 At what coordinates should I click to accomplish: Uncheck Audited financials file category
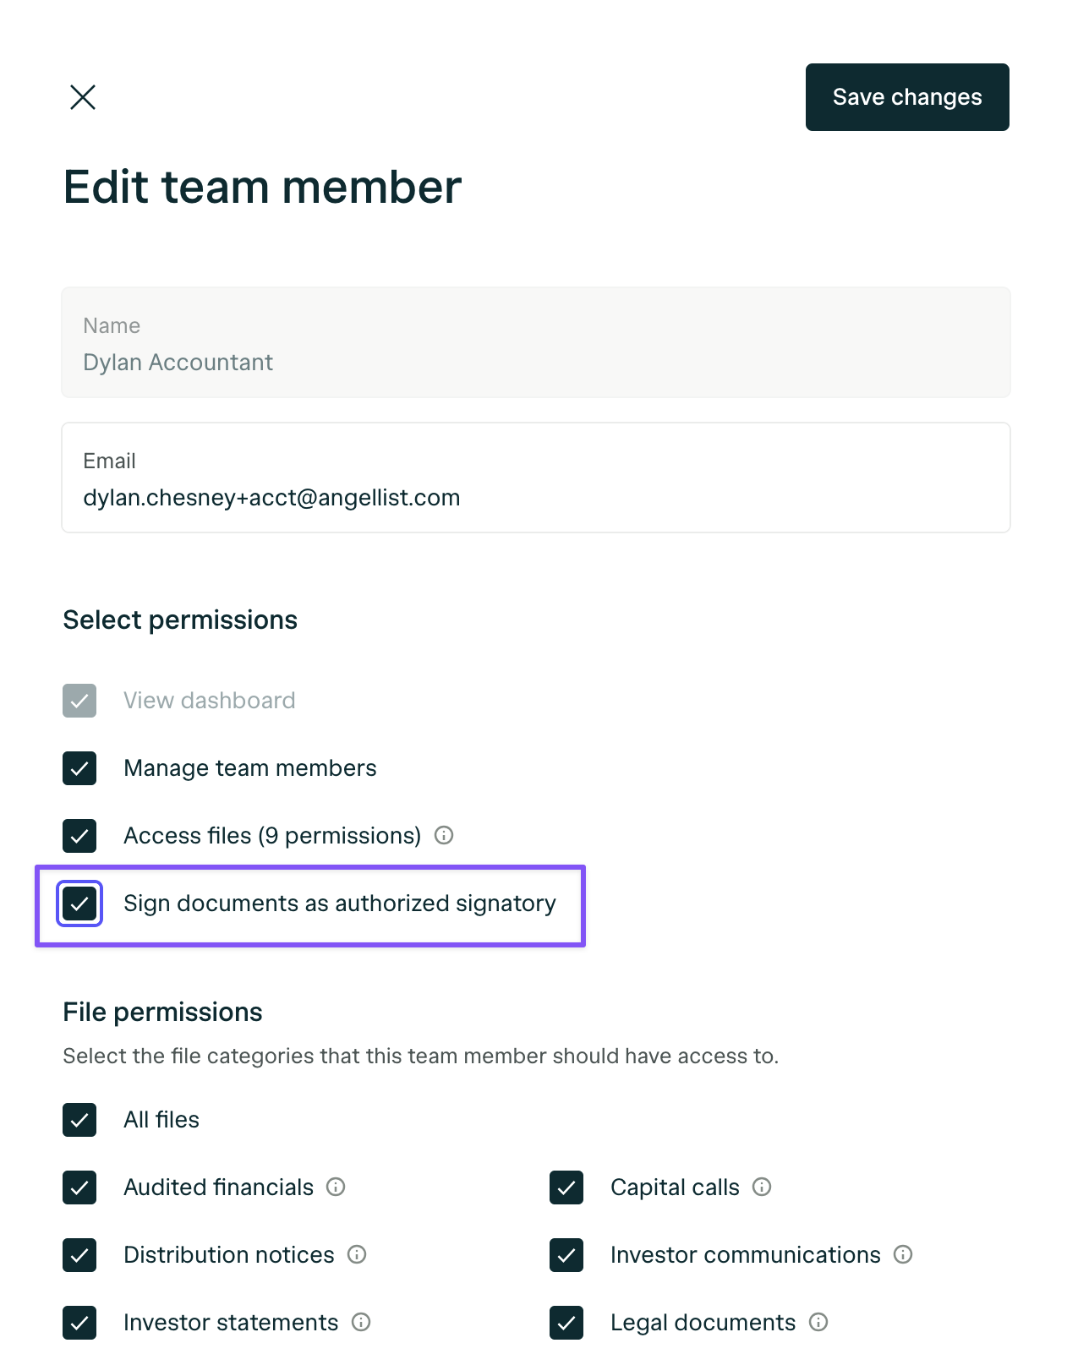tap(79, 1187)
